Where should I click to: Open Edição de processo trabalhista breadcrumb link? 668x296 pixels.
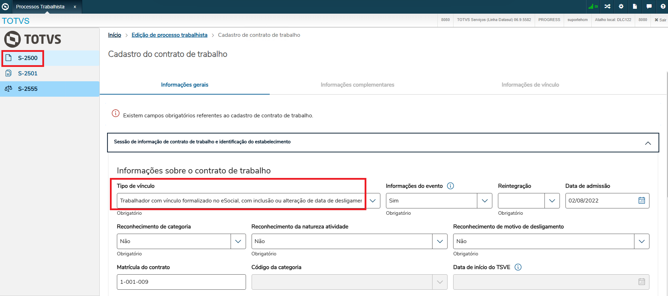[x=169, y=35]
